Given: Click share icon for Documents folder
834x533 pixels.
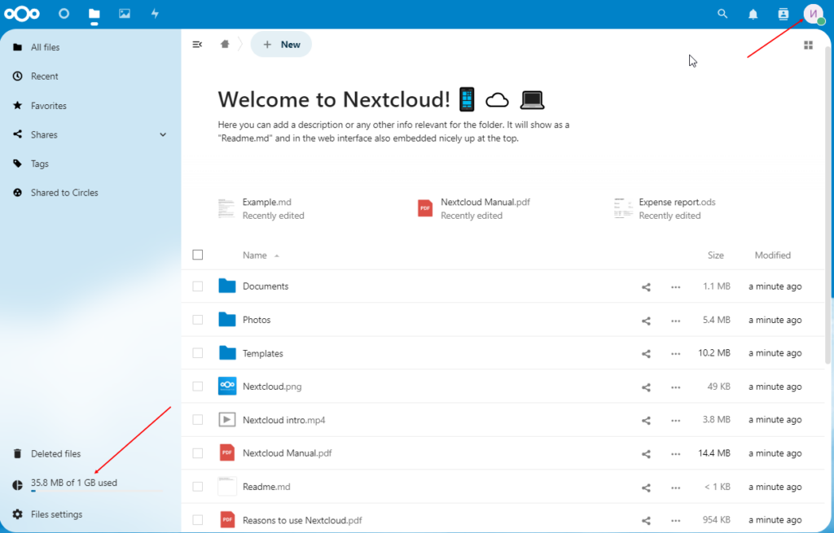Looking at the screenshot, I should point(646,287).
